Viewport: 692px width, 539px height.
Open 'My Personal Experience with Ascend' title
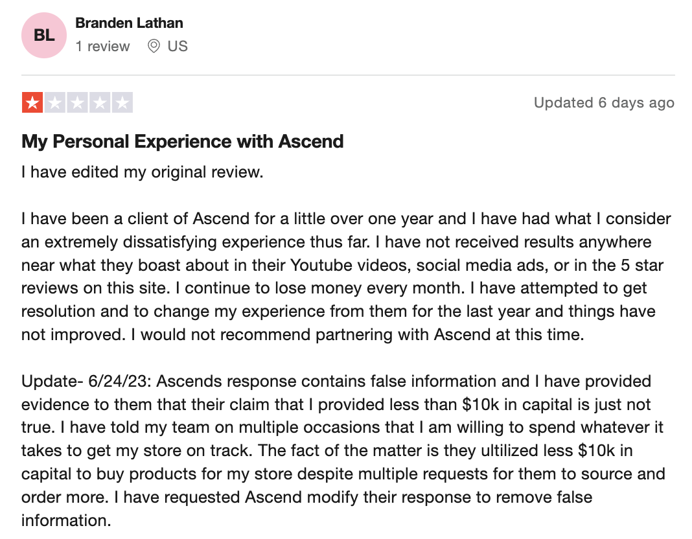pos(182,142)
